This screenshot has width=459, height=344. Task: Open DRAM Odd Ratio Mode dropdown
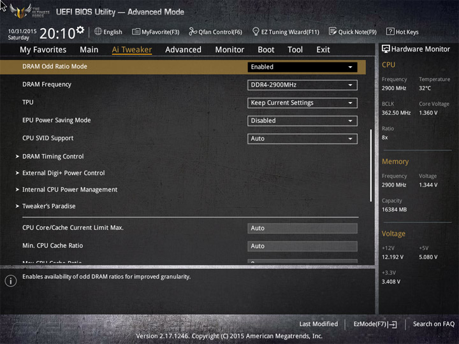(x=302, y=67)
